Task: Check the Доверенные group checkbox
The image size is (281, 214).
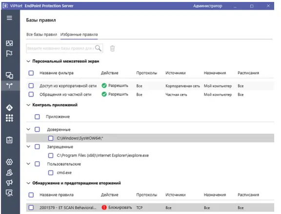Action: point(37,129)
